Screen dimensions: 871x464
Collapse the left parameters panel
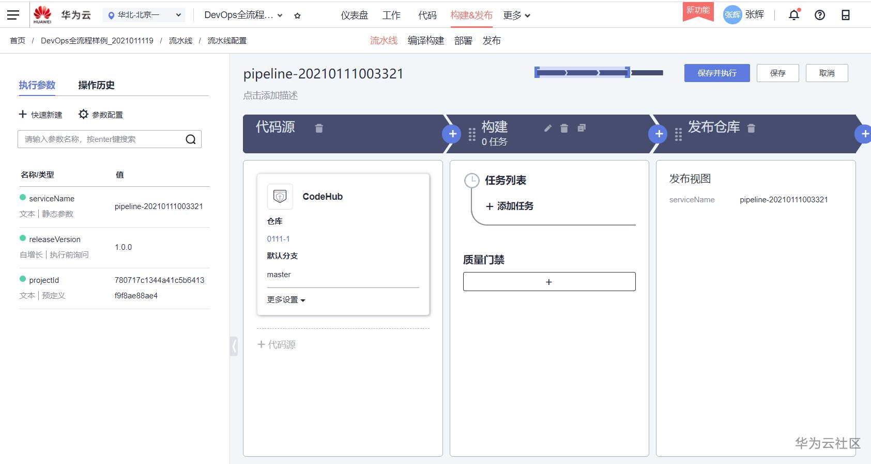click(x=234, y=346)
